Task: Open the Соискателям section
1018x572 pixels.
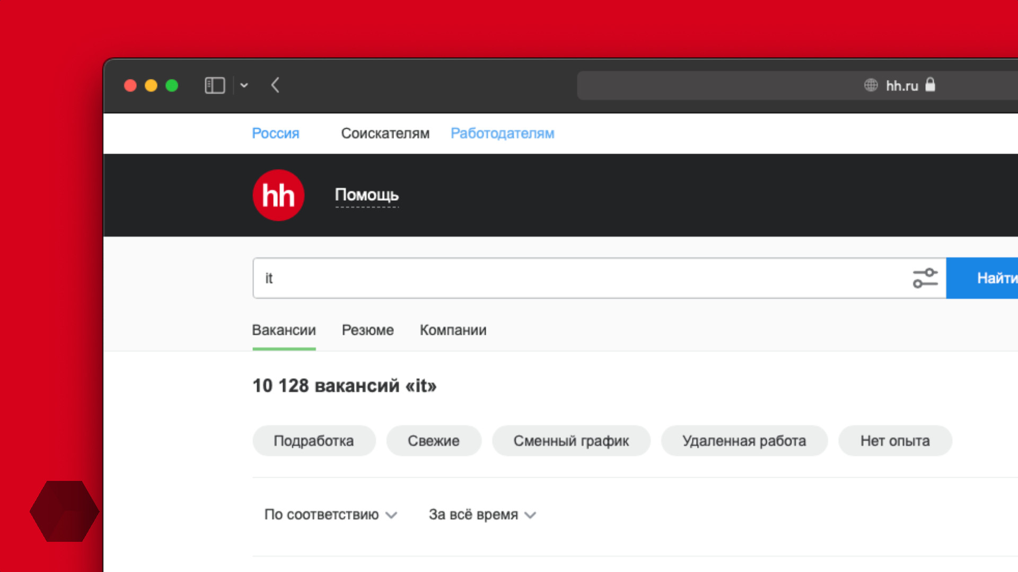Action: pyautogui.click(x=385, y=133)
